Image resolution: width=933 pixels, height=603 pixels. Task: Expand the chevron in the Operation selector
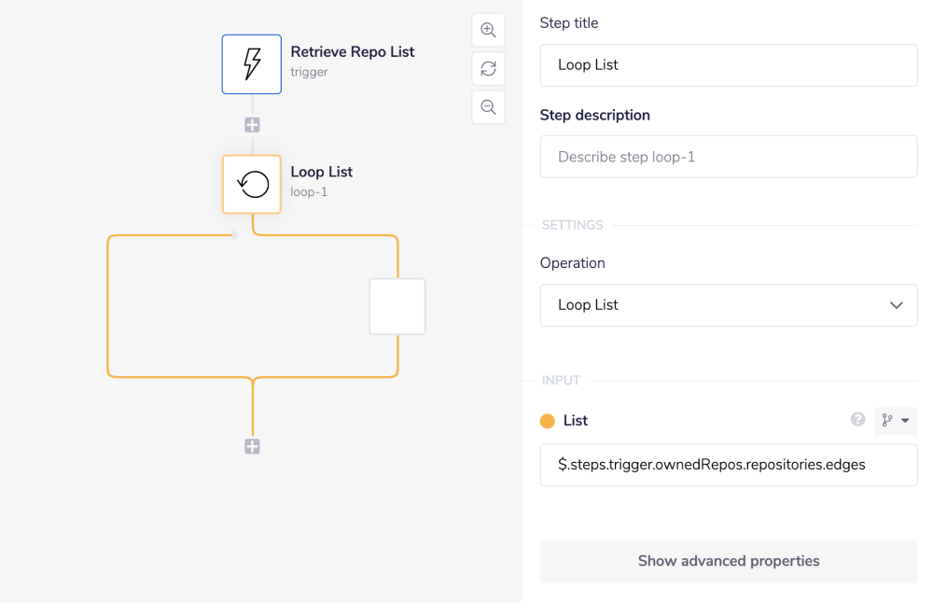point(896,305)
